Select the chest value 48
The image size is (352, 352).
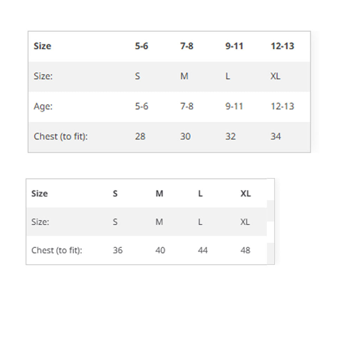(x=245, y=250)
